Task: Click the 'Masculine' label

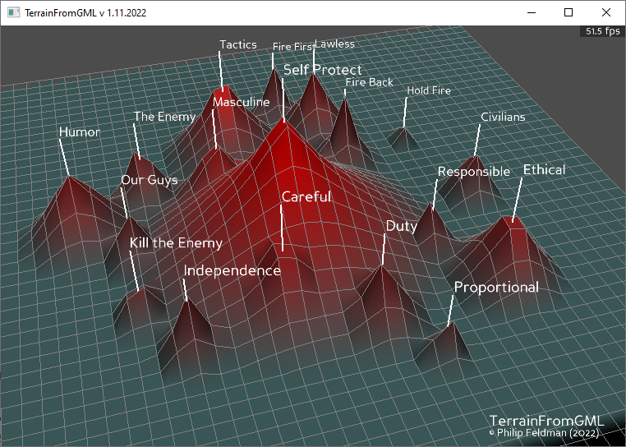Action: (241, 103)
